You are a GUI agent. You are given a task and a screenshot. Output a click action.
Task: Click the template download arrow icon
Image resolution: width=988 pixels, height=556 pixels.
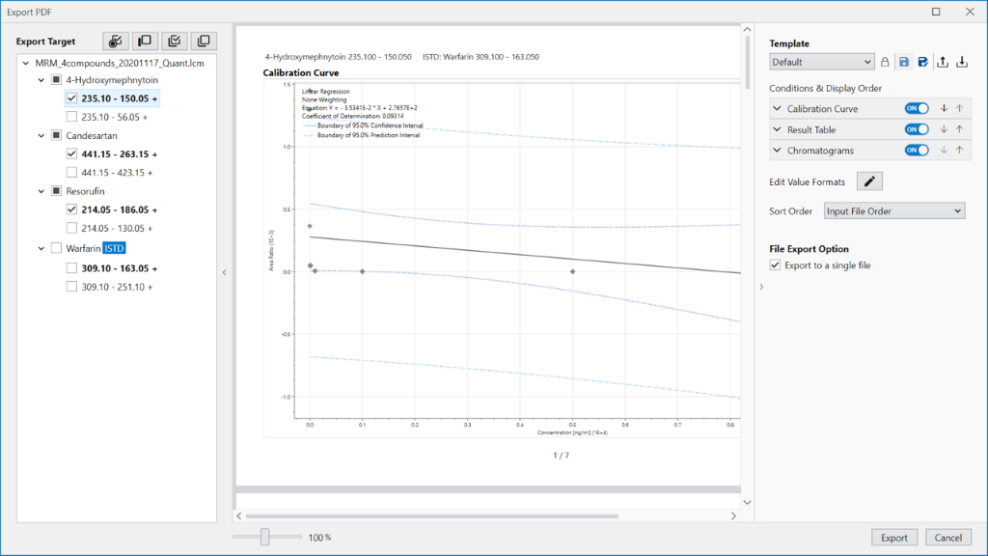point(962,62)
